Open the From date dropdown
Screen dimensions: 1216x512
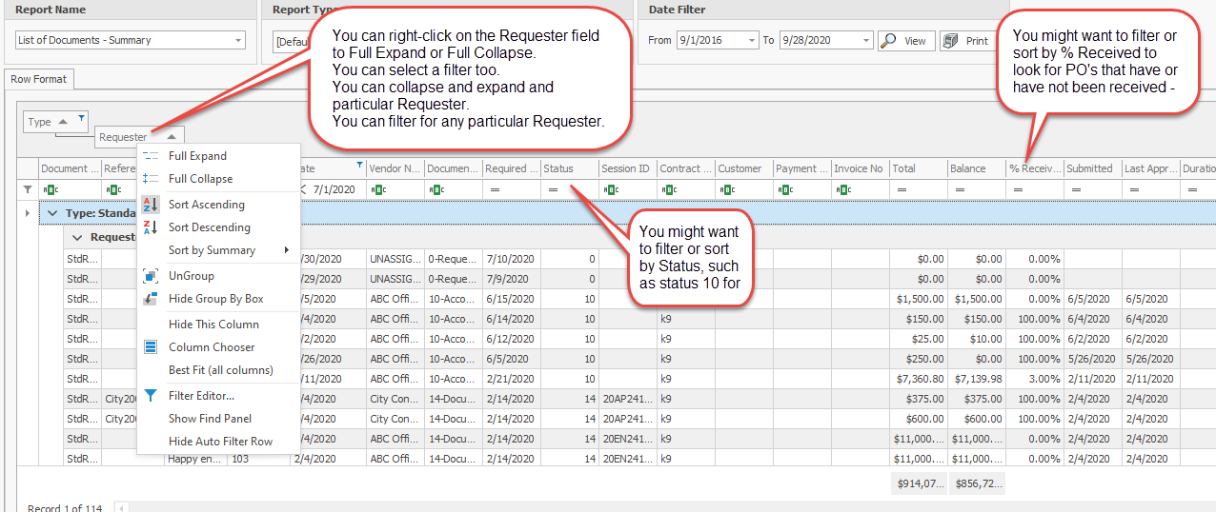[752, 41]
